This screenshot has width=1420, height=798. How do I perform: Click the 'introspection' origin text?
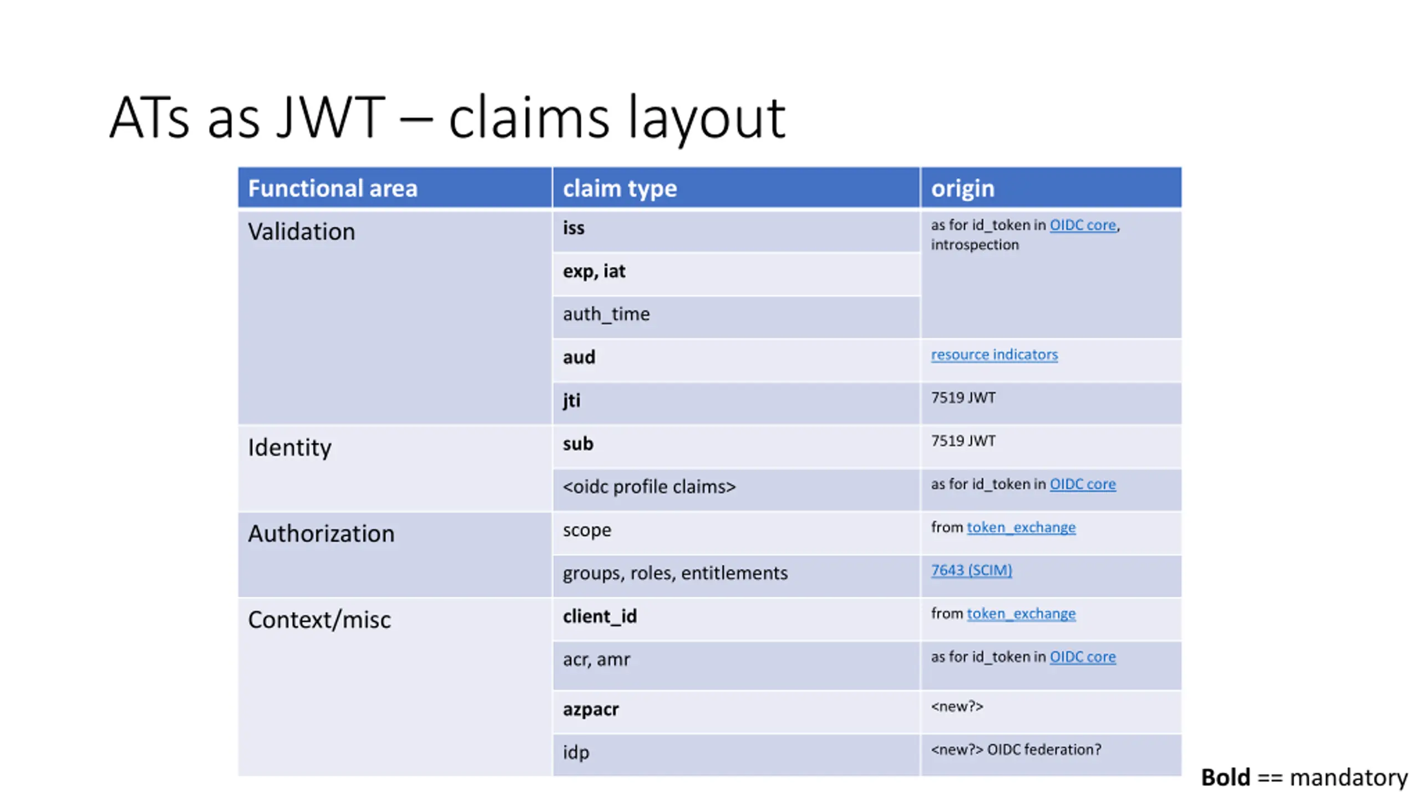pyautogui.click(x=975, y=245)
